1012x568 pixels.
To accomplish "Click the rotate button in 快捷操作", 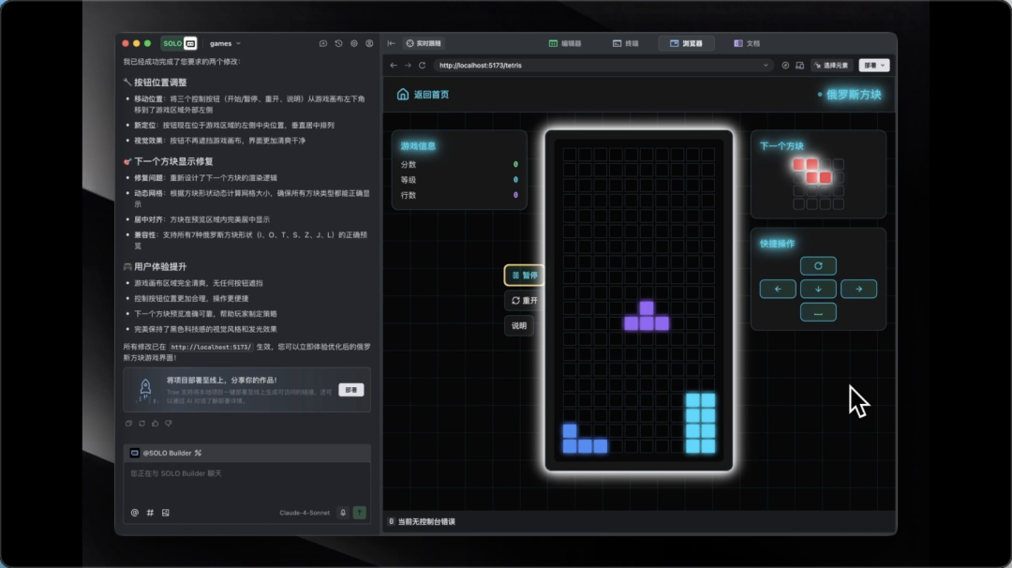I will (818, 266).
